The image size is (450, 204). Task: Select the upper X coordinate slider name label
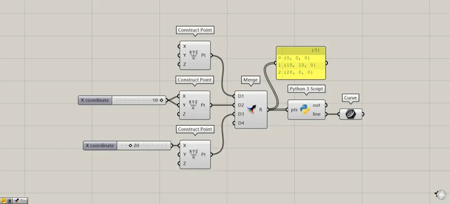(x=94, y=100)
